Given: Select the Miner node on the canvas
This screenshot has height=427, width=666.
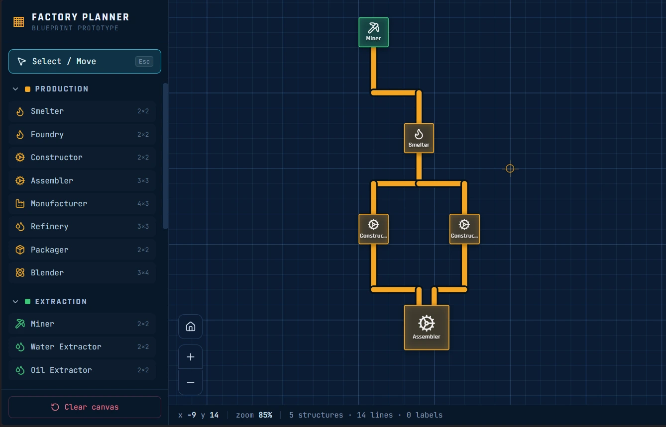Looking at the screenshot, I should coord(373,32).
